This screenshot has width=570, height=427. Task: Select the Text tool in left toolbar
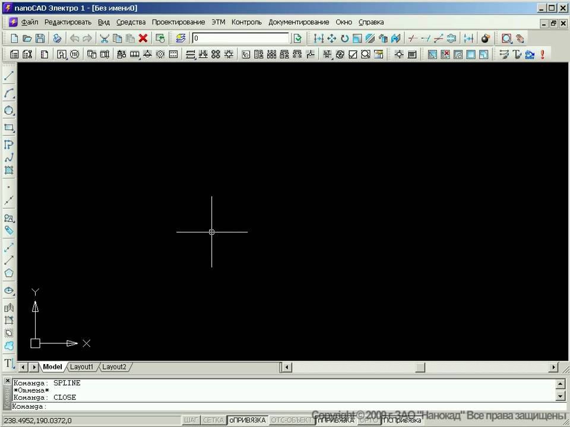[8, 363]
